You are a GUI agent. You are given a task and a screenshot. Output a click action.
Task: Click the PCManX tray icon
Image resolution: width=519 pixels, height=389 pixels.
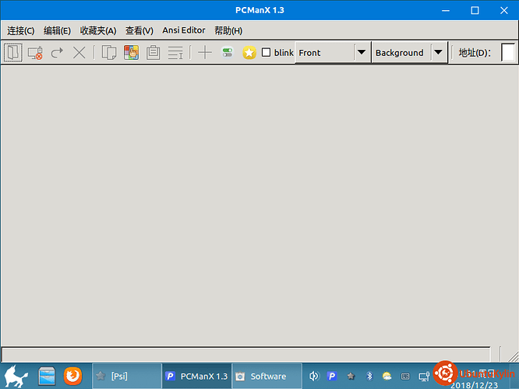pos(332,376)
